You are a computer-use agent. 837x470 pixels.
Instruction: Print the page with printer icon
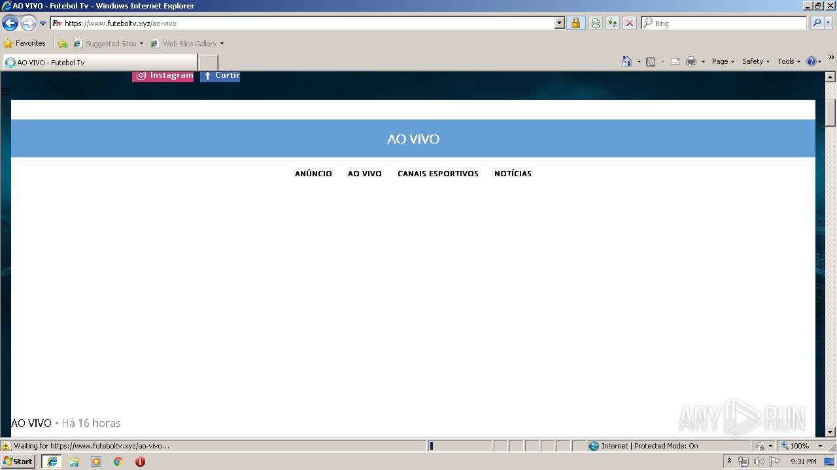click(691, 61)
